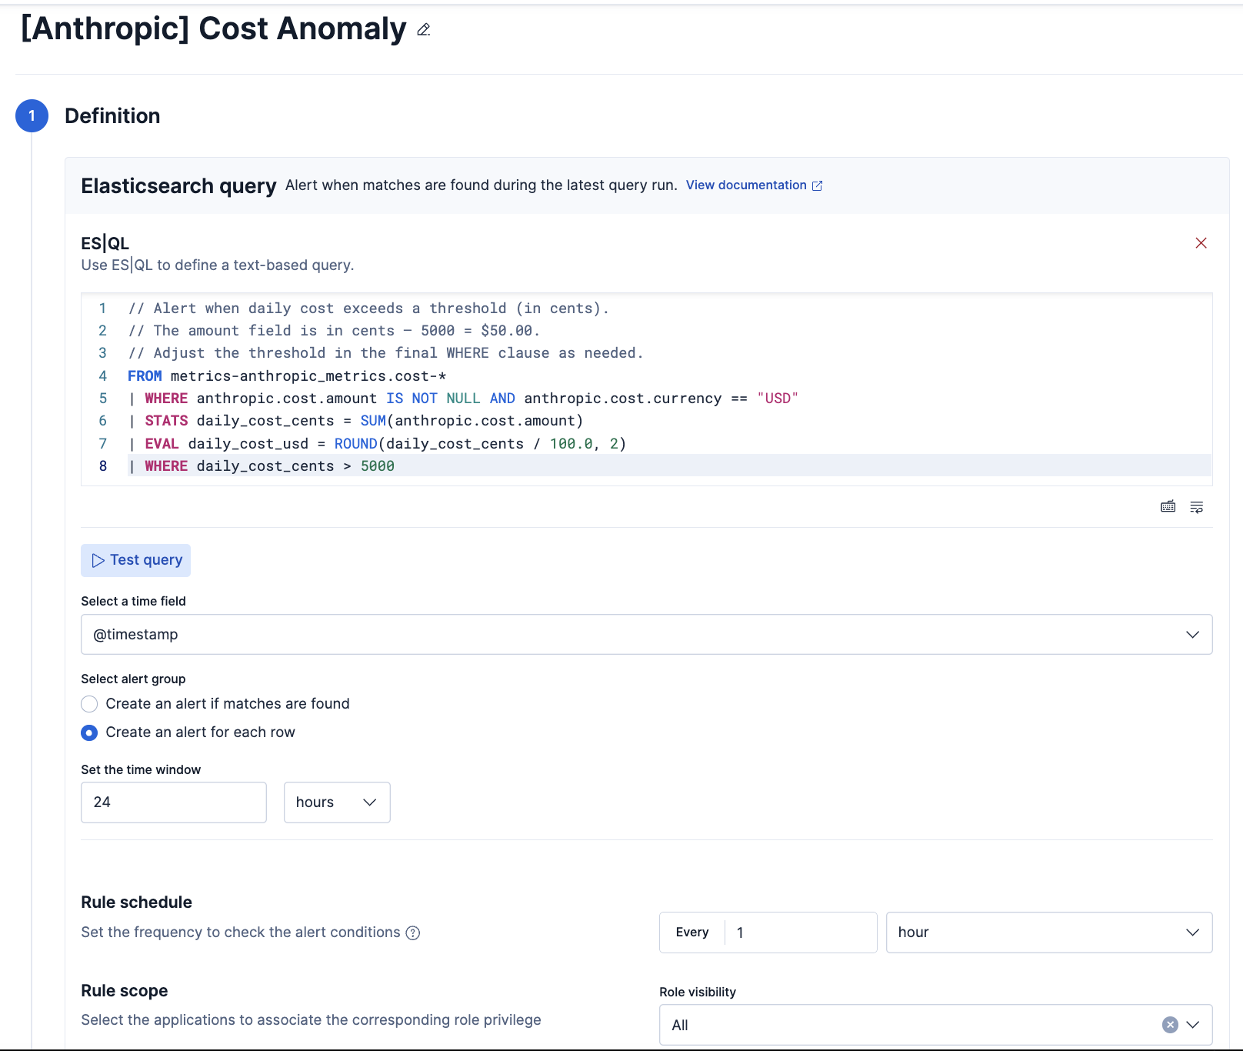Image resolution: width=1243 pixels, height=1051 pixels.
Task: Click the Definition step heading
Action: (112, 116)
